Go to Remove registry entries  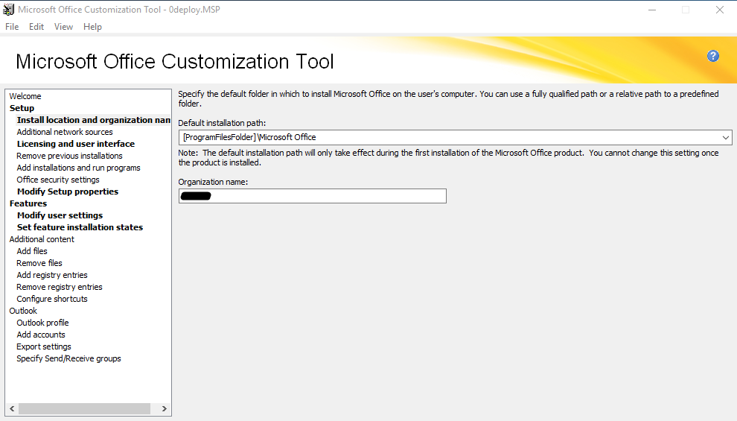tap(60, 287)
